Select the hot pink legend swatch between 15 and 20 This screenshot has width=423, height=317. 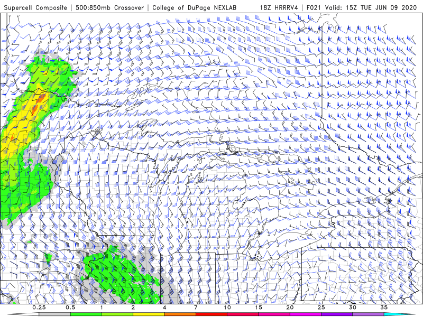pos(274,314)
